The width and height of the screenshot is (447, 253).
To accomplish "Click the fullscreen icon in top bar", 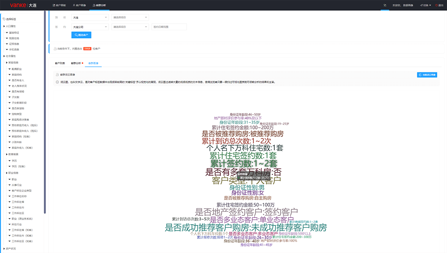I will click(385, 5).
